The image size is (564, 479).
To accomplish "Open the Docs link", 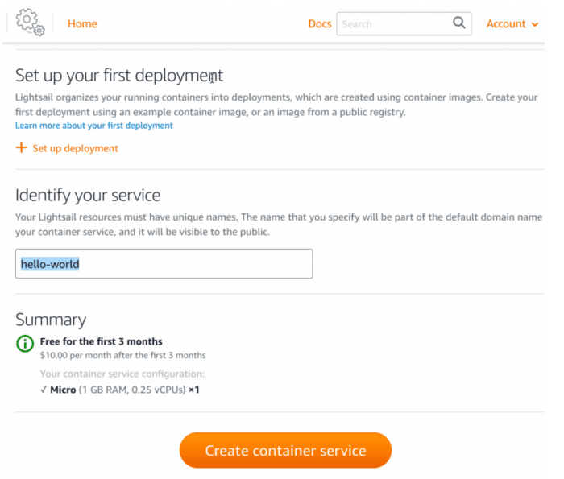I will tap(319, 24).
